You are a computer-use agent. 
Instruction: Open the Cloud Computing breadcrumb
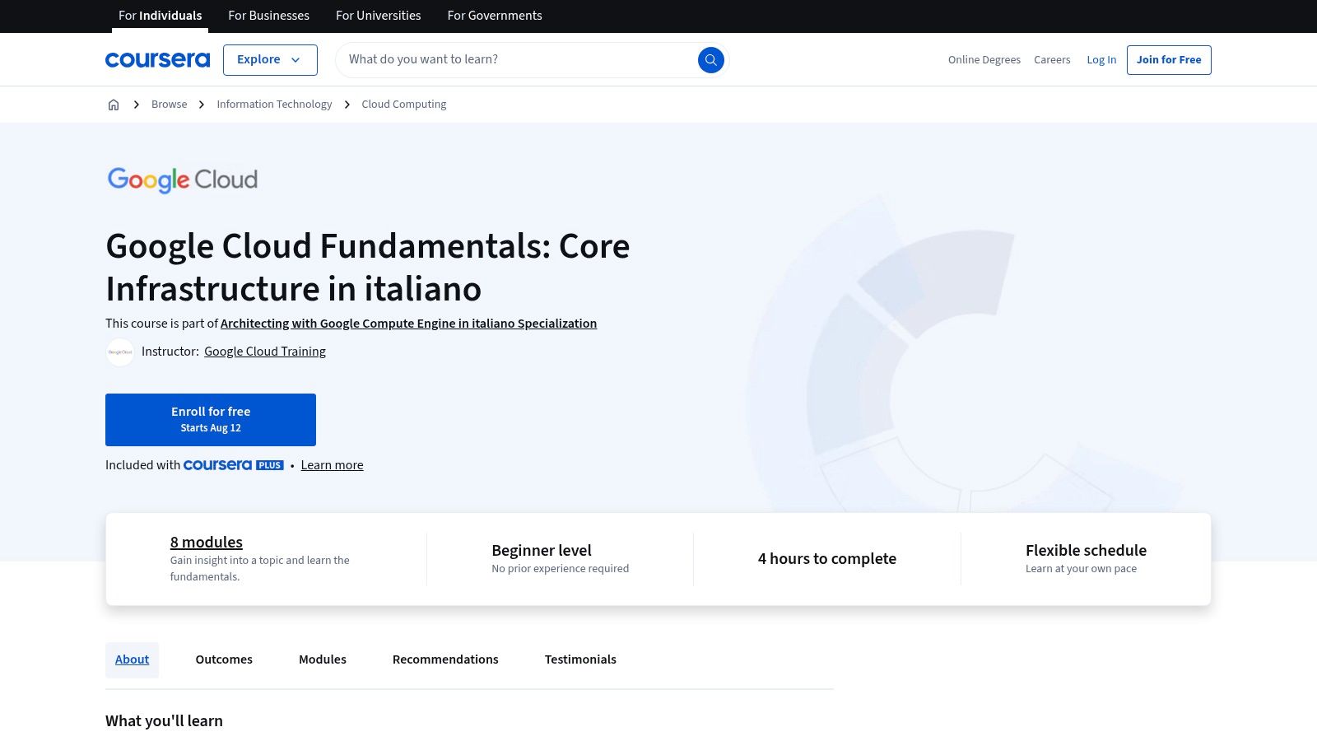[403, 105]
